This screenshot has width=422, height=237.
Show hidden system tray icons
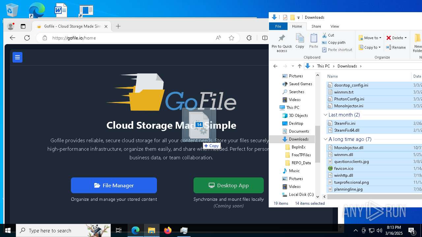point(355,230)
